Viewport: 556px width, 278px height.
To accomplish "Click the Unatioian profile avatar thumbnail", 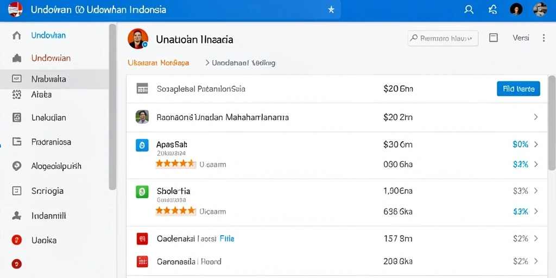I will click(x=137, y=39).
